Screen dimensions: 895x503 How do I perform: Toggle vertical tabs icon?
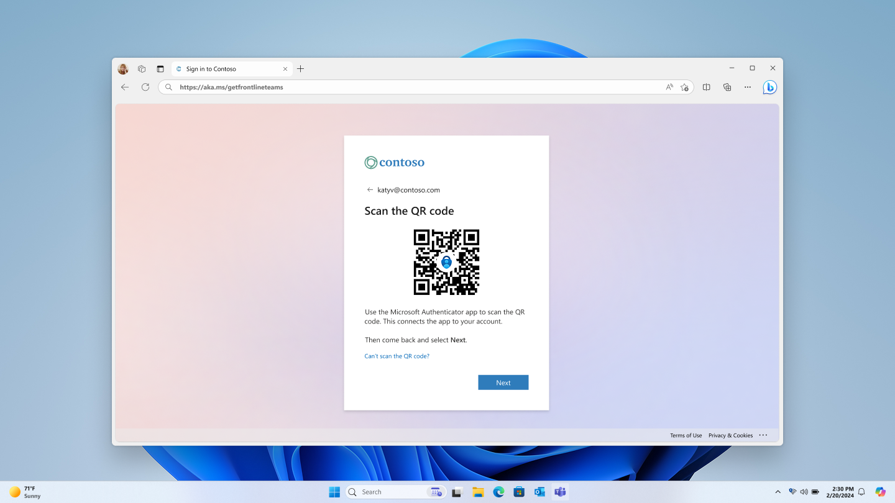coord(160,69)
